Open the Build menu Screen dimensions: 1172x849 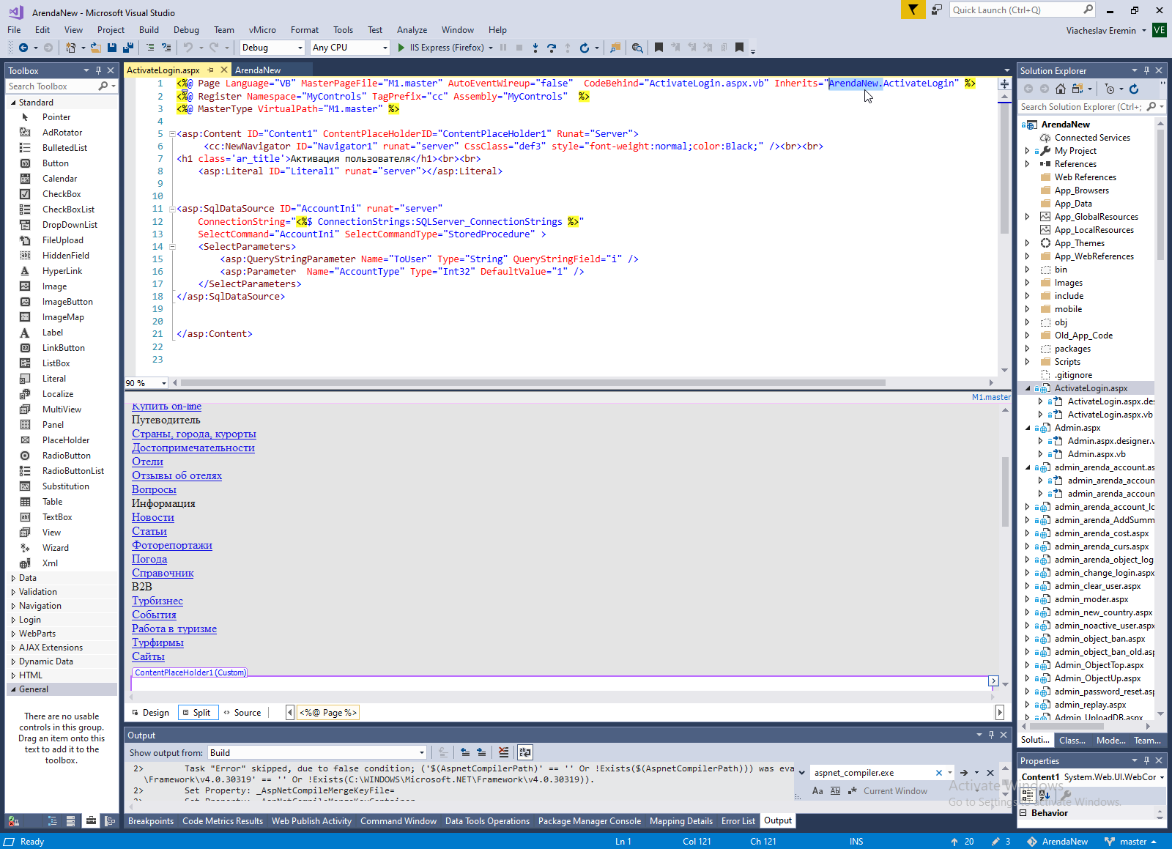(149, 30)
